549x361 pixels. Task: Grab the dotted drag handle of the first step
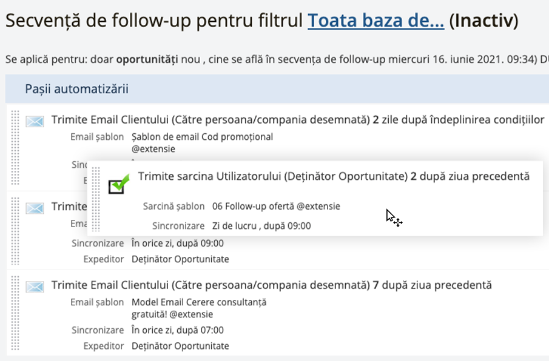(x=15, y=147)
